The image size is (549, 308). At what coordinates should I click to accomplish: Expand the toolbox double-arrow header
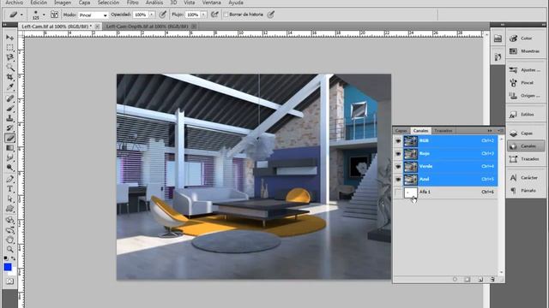[4, 25]
